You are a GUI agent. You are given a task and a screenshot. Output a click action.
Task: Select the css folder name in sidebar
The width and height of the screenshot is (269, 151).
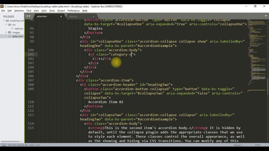click(x=14, y=25)
